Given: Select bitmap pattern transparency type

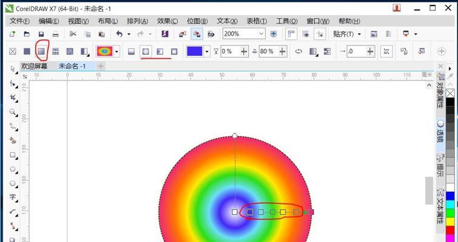Looking at the screenshot, I should pos(70,51).
